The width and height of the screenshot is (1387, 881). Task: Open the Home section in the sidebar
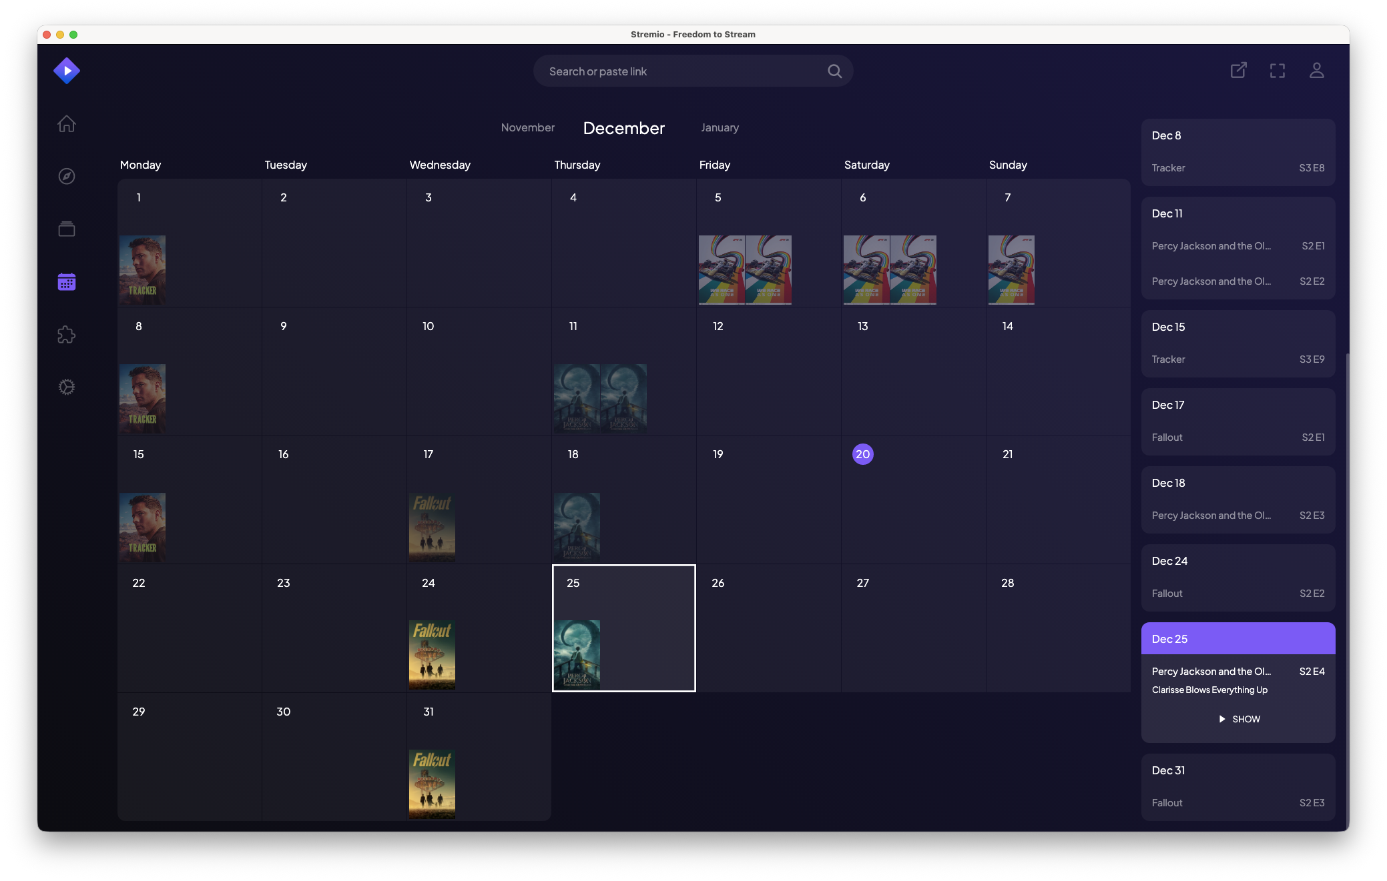pos(67,124)
